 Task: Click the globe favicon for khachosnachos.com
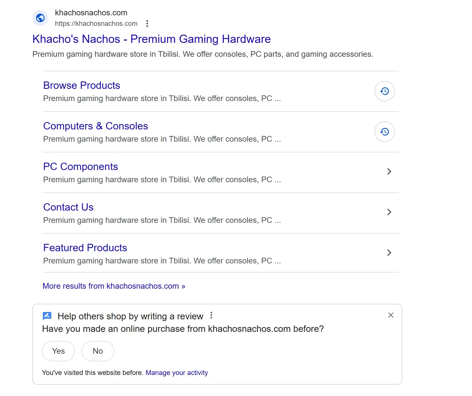coord(40,18)
